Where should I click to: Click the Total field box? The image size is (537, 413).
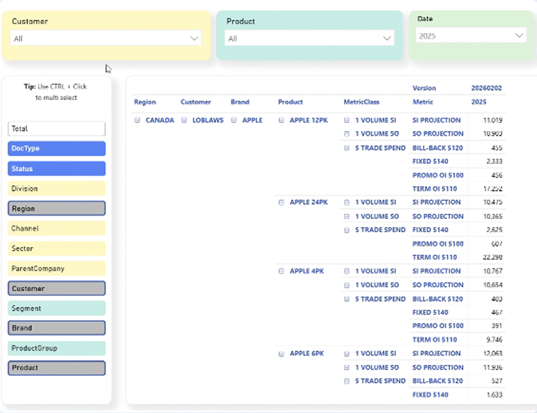(56, 129)
